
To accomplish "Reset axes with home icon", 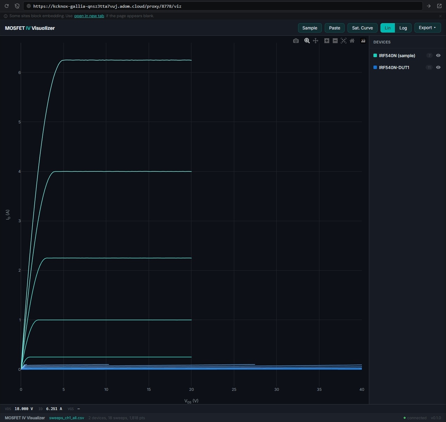I will coord(352,41).
